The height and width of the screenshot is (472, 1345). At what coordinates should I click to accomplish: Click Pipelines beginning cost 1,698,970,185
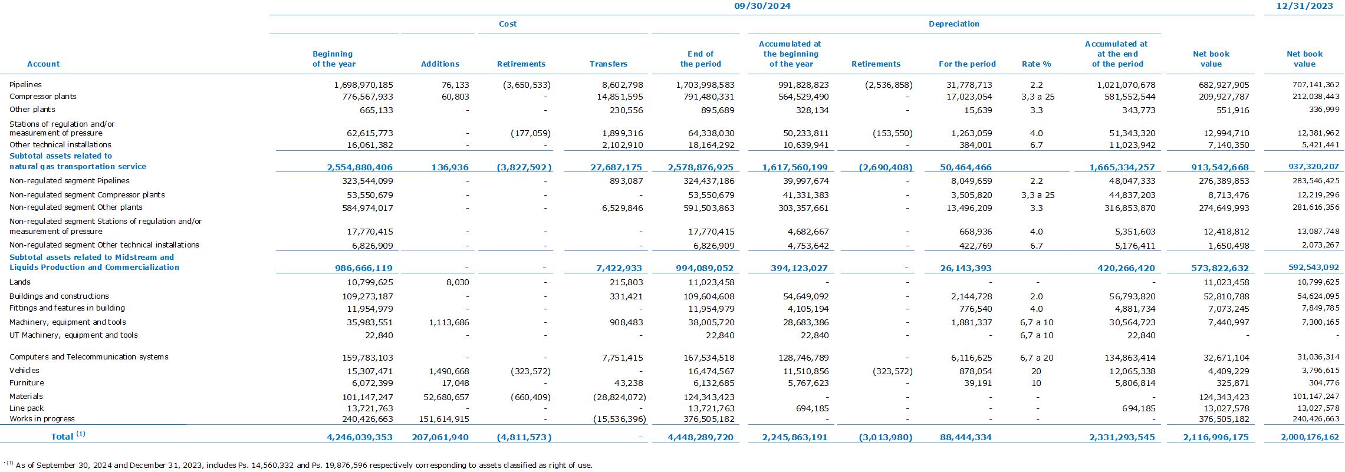click(363, 85)
